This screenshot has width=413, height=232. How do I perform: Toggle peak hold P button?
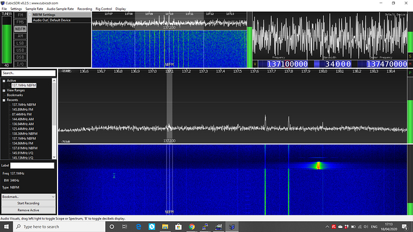(x=410, y=73)
